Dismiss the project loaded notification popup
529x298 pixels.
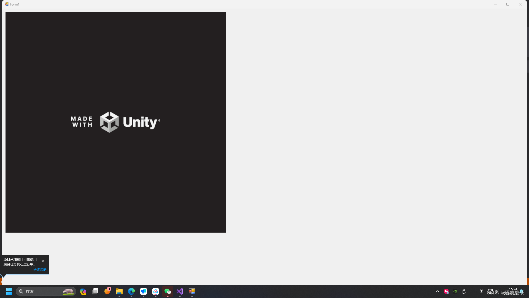coord(43,261)
